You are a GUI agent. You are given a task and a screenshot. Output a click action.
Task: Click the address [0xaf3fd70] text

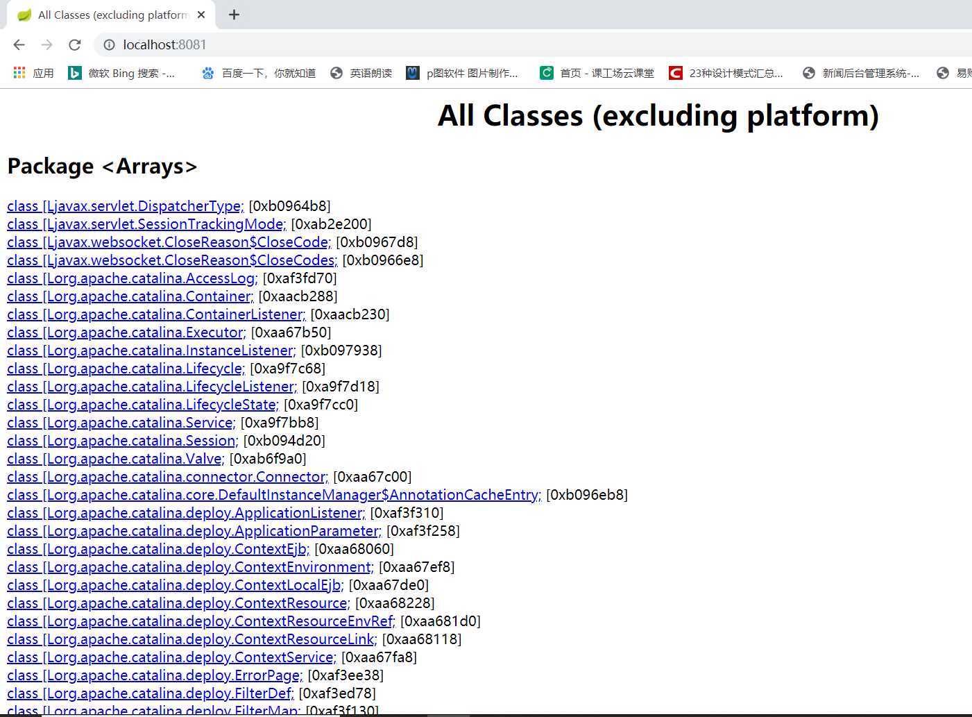(300, 278)
